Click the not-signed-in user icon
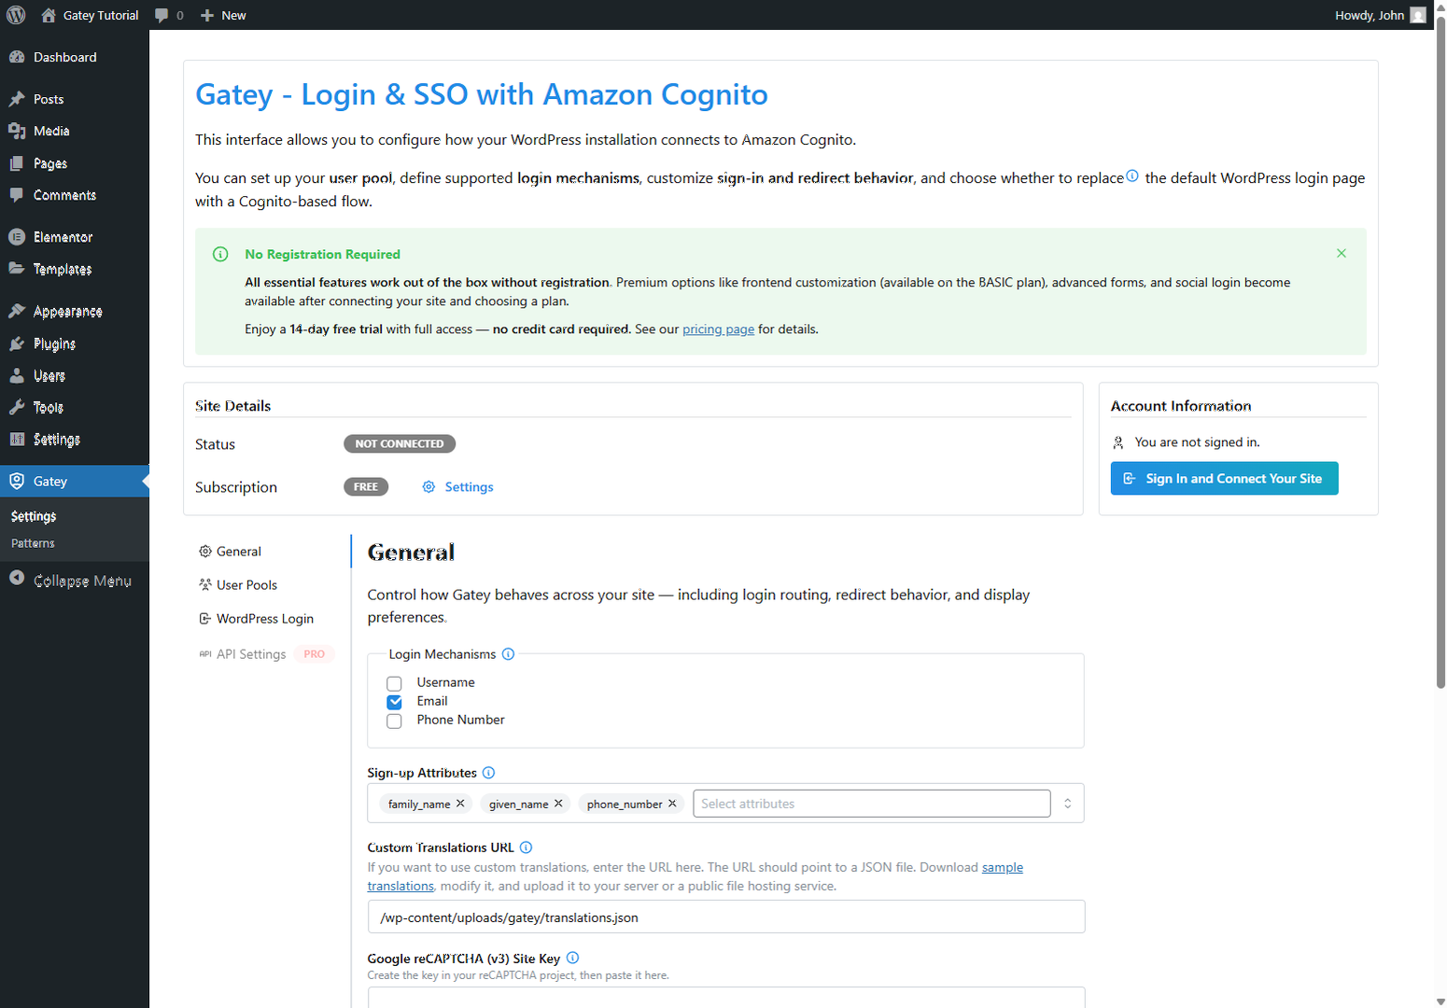 pos(1118,442)
